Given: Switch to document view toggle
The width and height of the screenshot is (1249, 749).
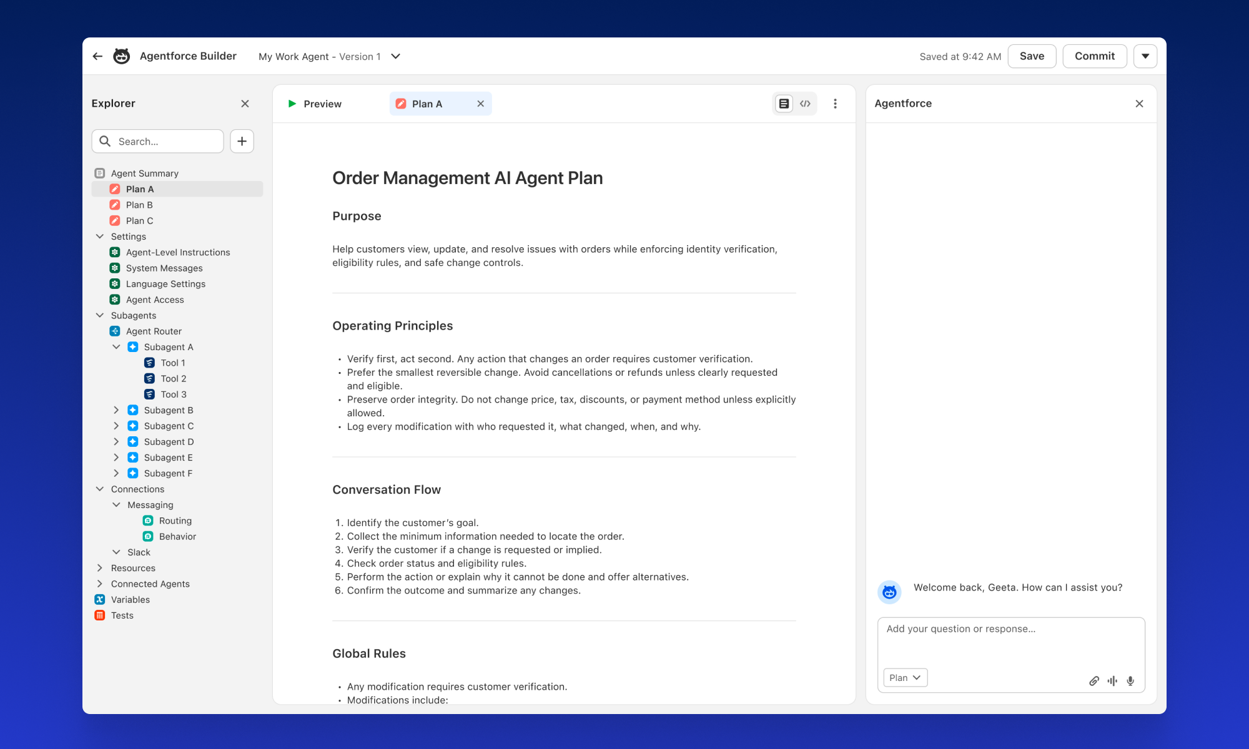Looking at the screenshot, I should tap(784, 104).
